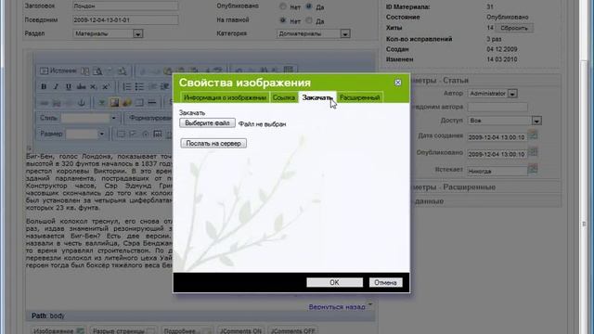Open the 'Расширенный' tab

point(359,97)
